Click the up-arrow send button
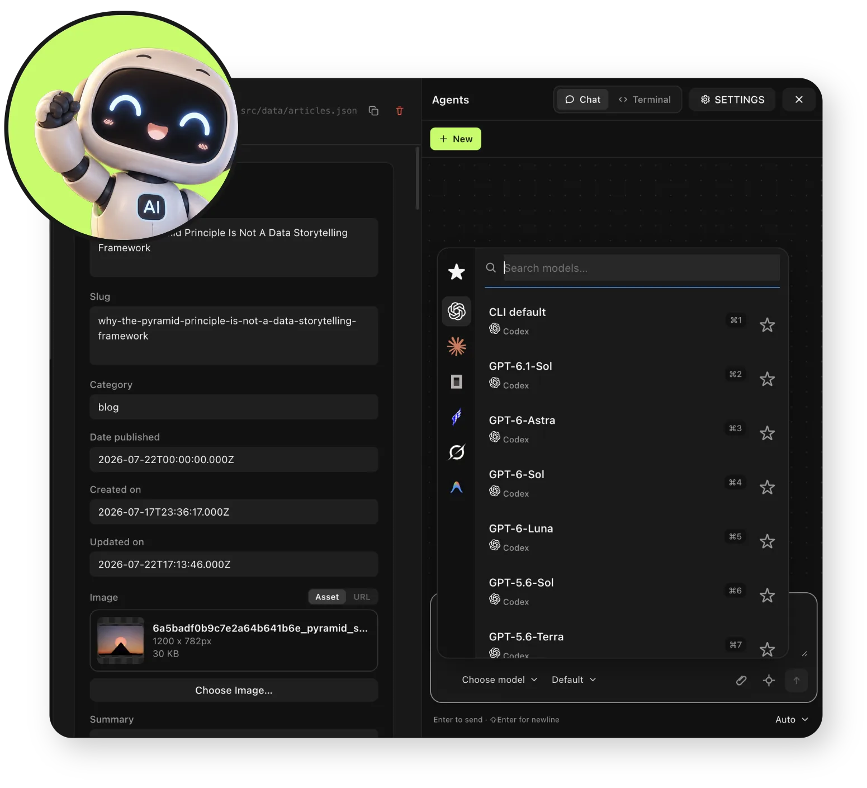 click(x=797, y=680)
